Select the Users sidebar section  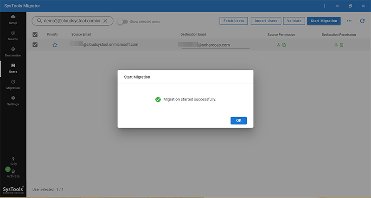tap(13, 68)
